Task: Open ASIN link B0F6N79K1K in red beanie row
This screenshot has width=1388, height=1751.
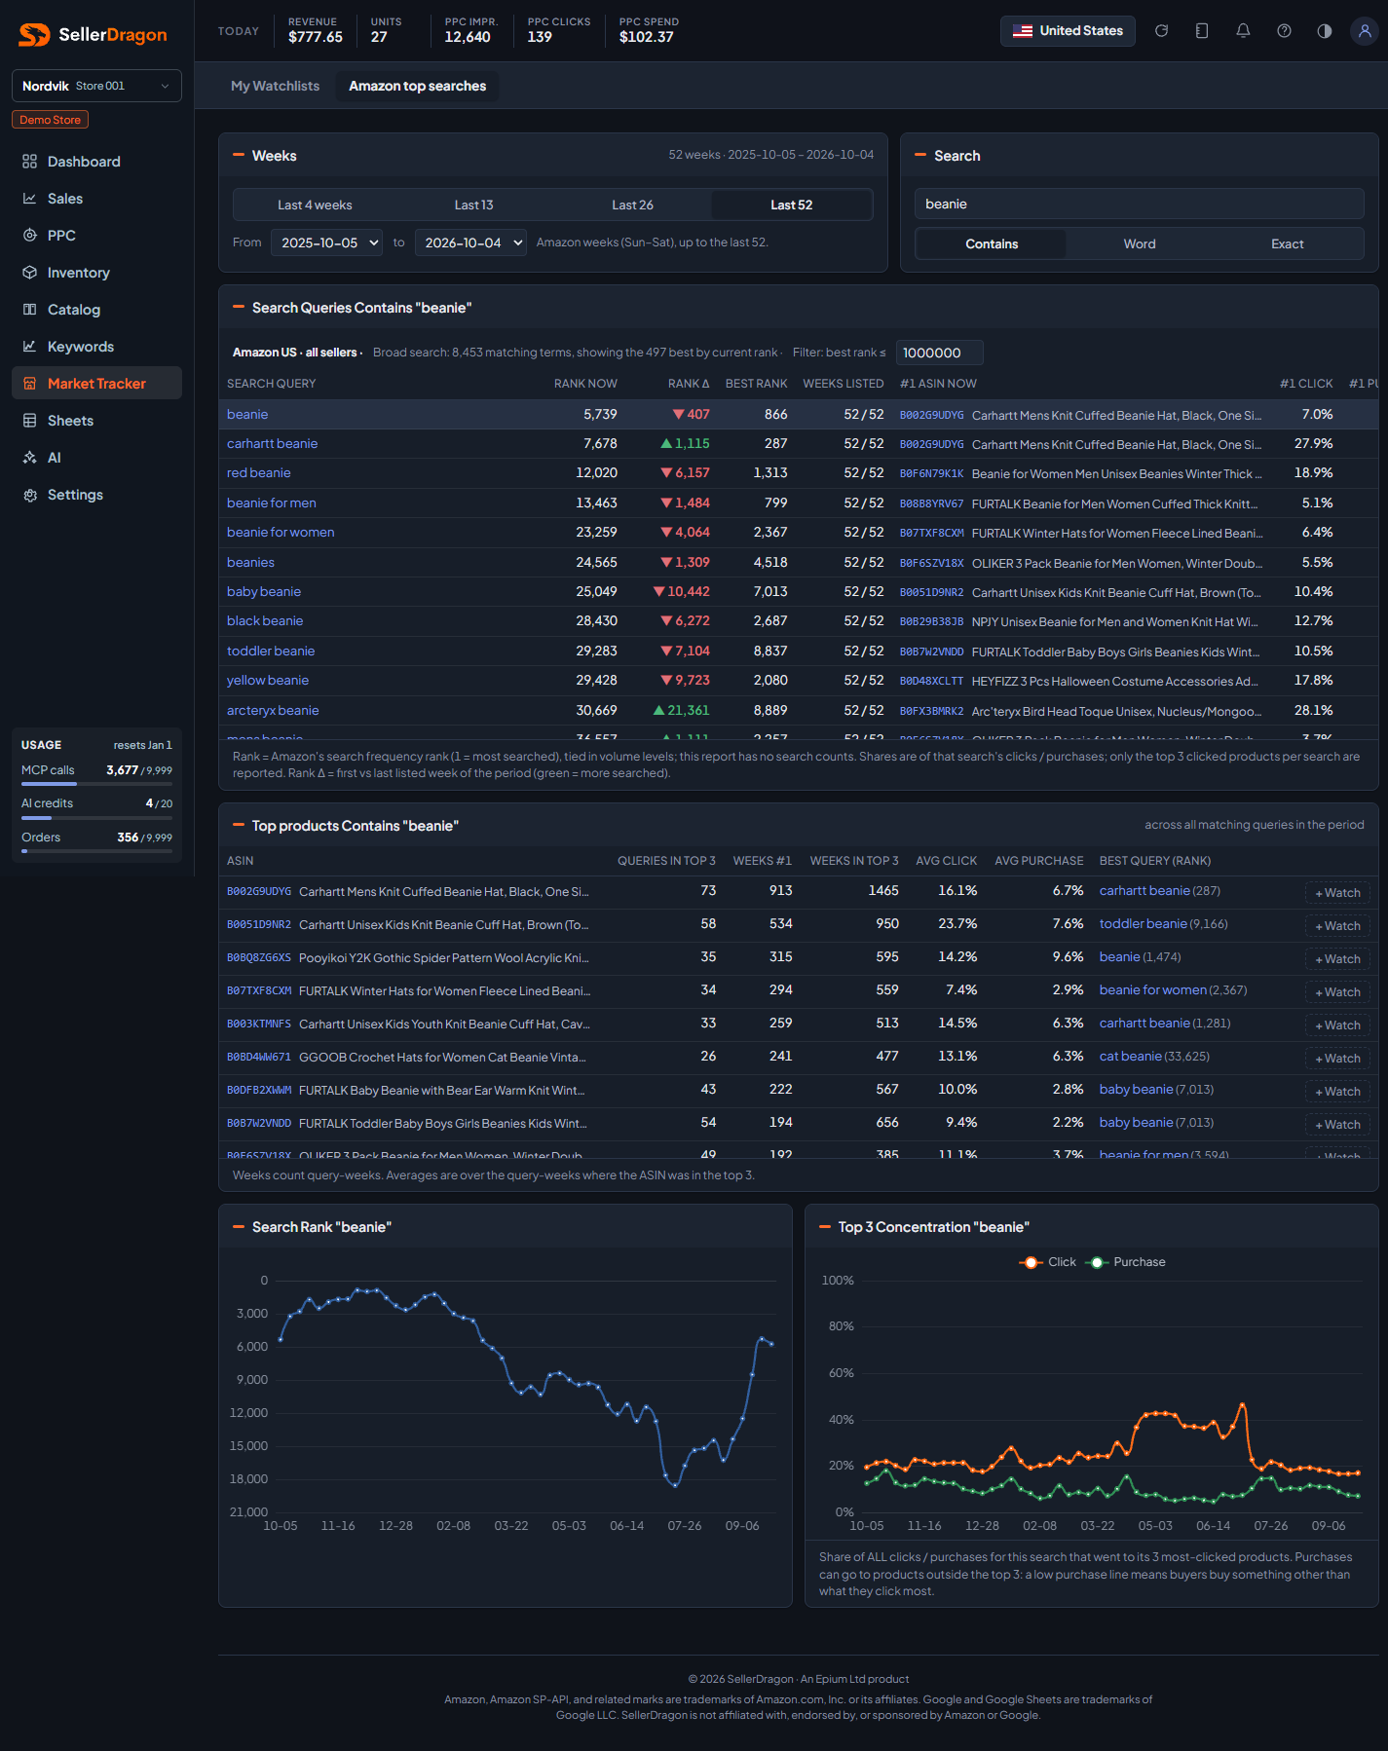Action: tap(931, 473)
